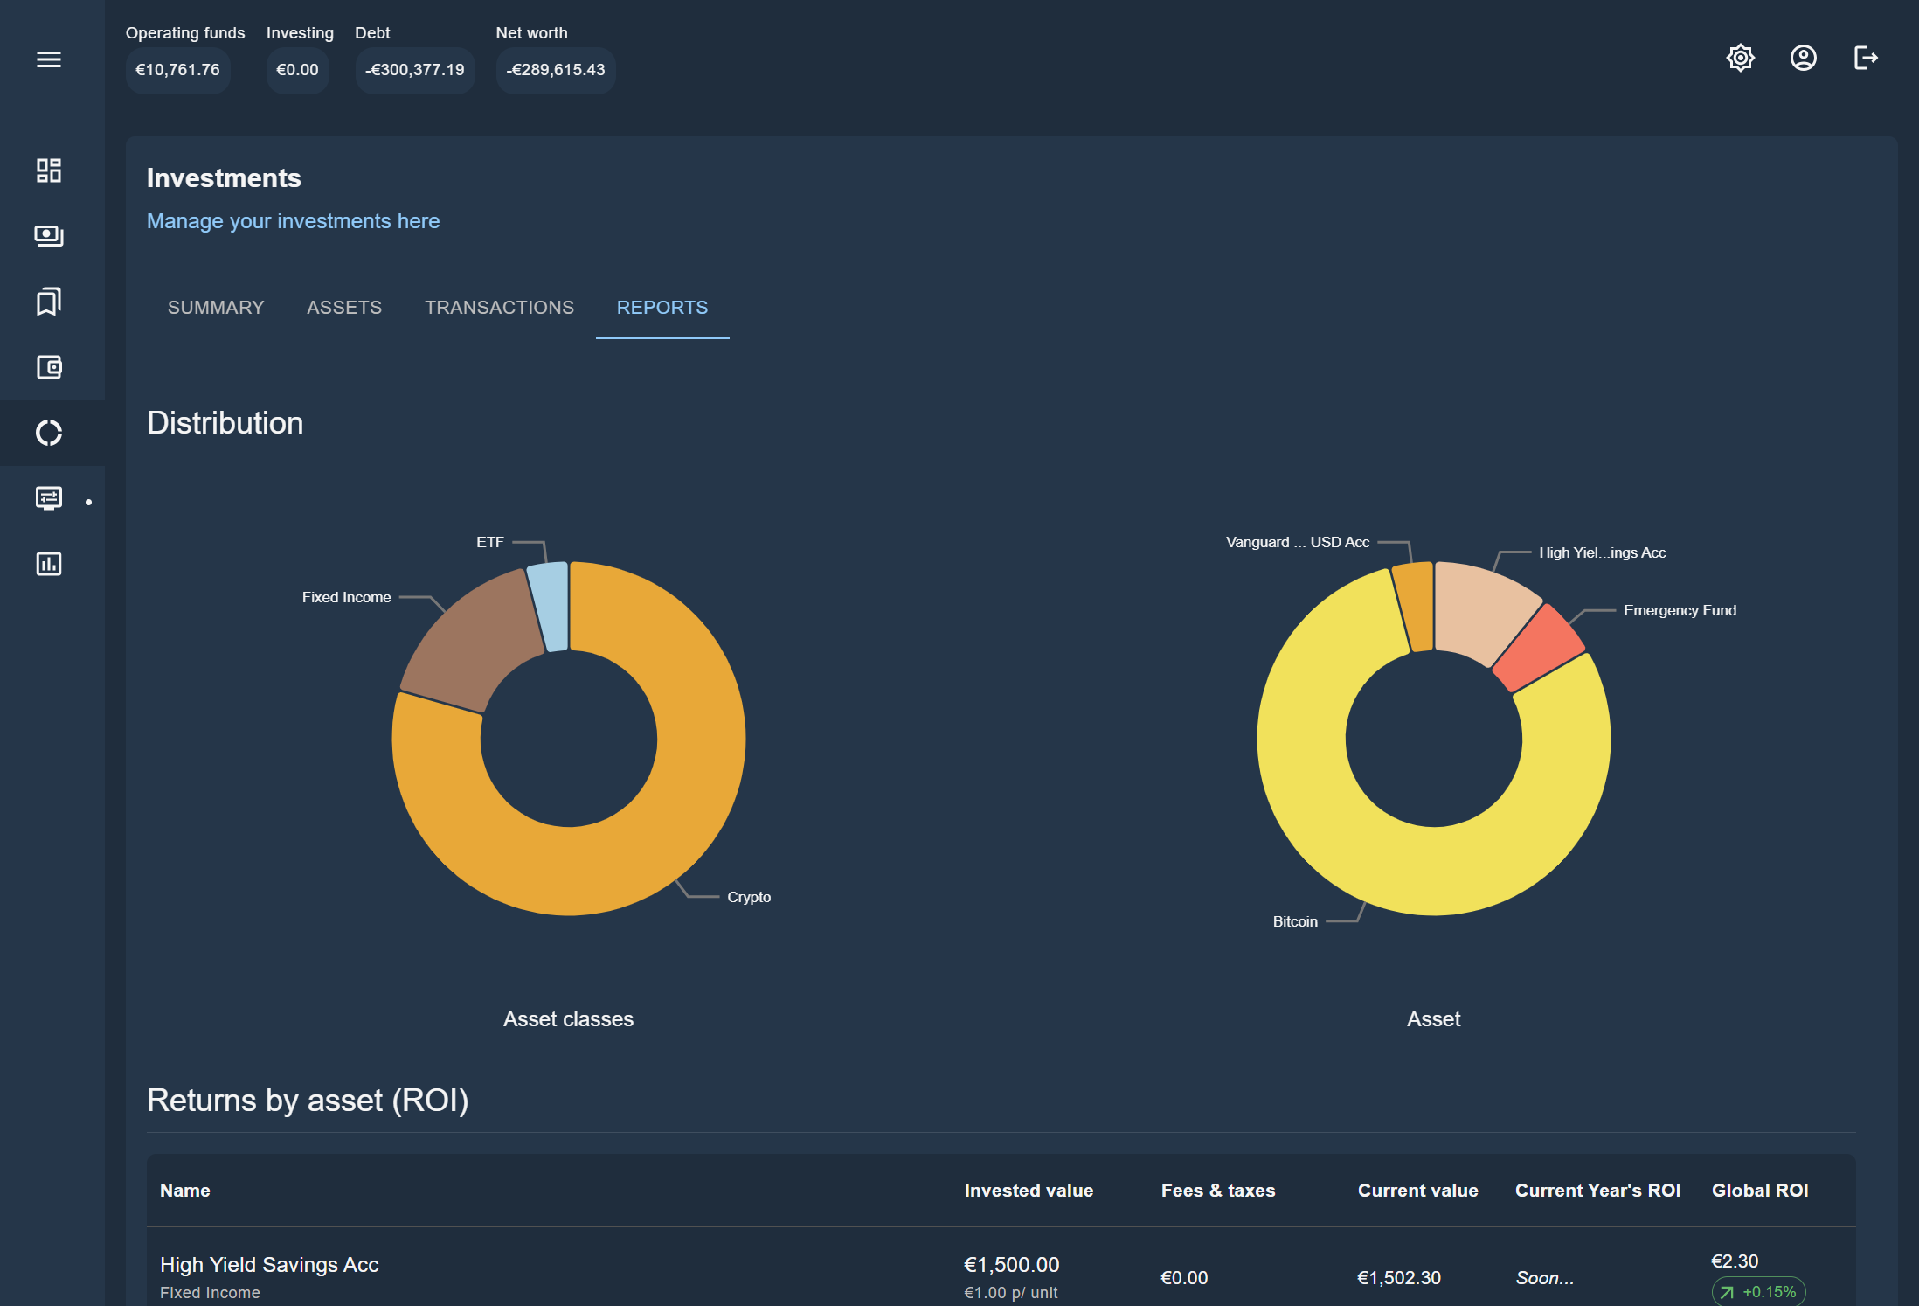This screenshot has height=1306, width=1919.
Task: Toggle the theme brightness icon
Action: pos(1741,58)
